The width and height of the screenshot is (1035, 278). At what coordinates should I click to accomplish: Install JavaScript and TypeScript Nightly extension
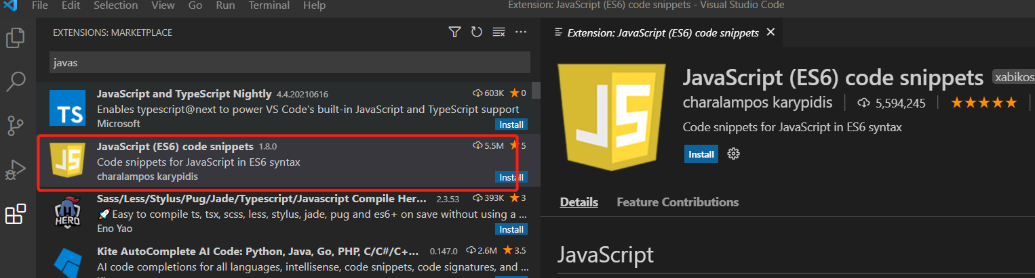[511, 124]
